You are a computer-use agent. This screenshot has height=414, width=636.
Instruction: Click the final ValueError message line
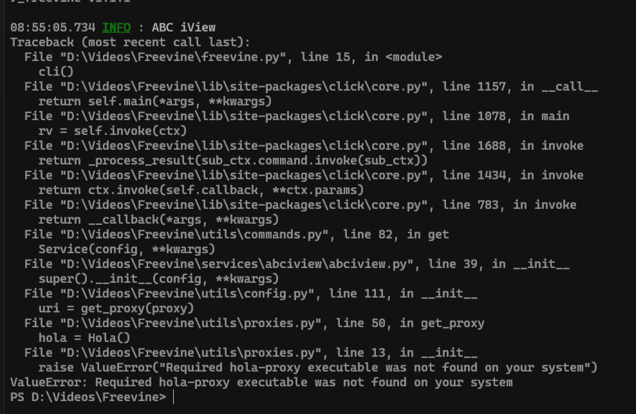[261, 382]
